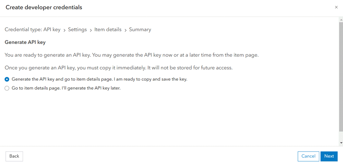Jump to the Settings breadcrumb step

[77, 29]
